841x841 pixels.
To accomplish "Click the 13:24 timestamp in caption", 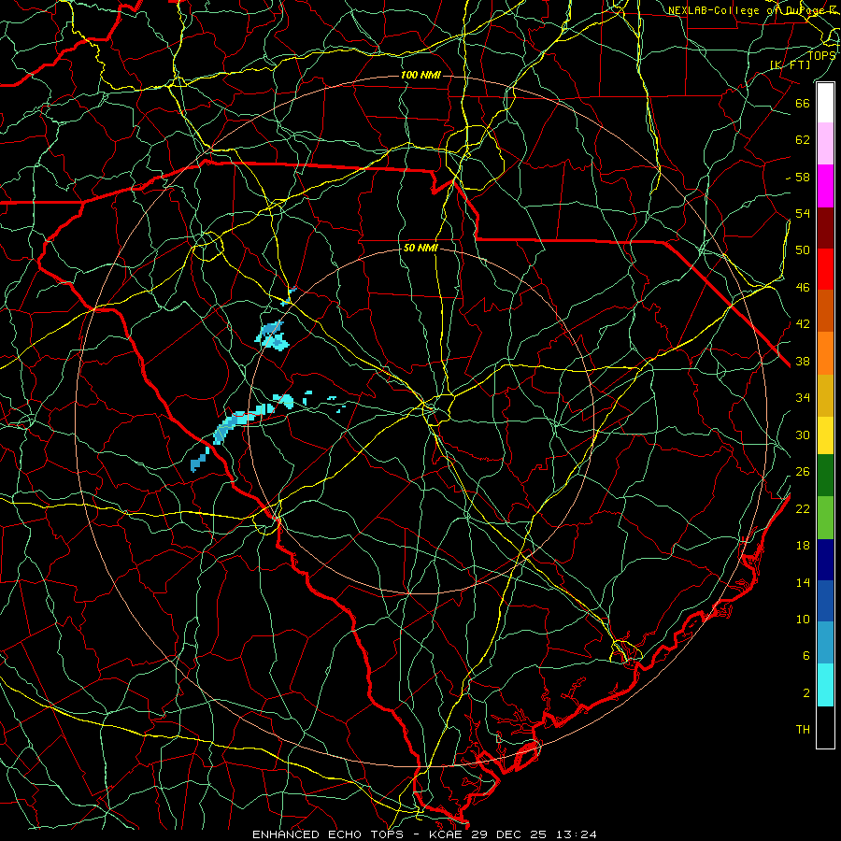I will coord(577,834).
